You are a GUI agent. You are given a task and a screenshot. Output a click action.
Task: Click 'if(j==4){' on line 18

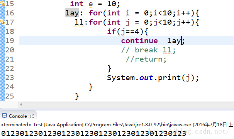pyautogui.click(x=127, y=32)
